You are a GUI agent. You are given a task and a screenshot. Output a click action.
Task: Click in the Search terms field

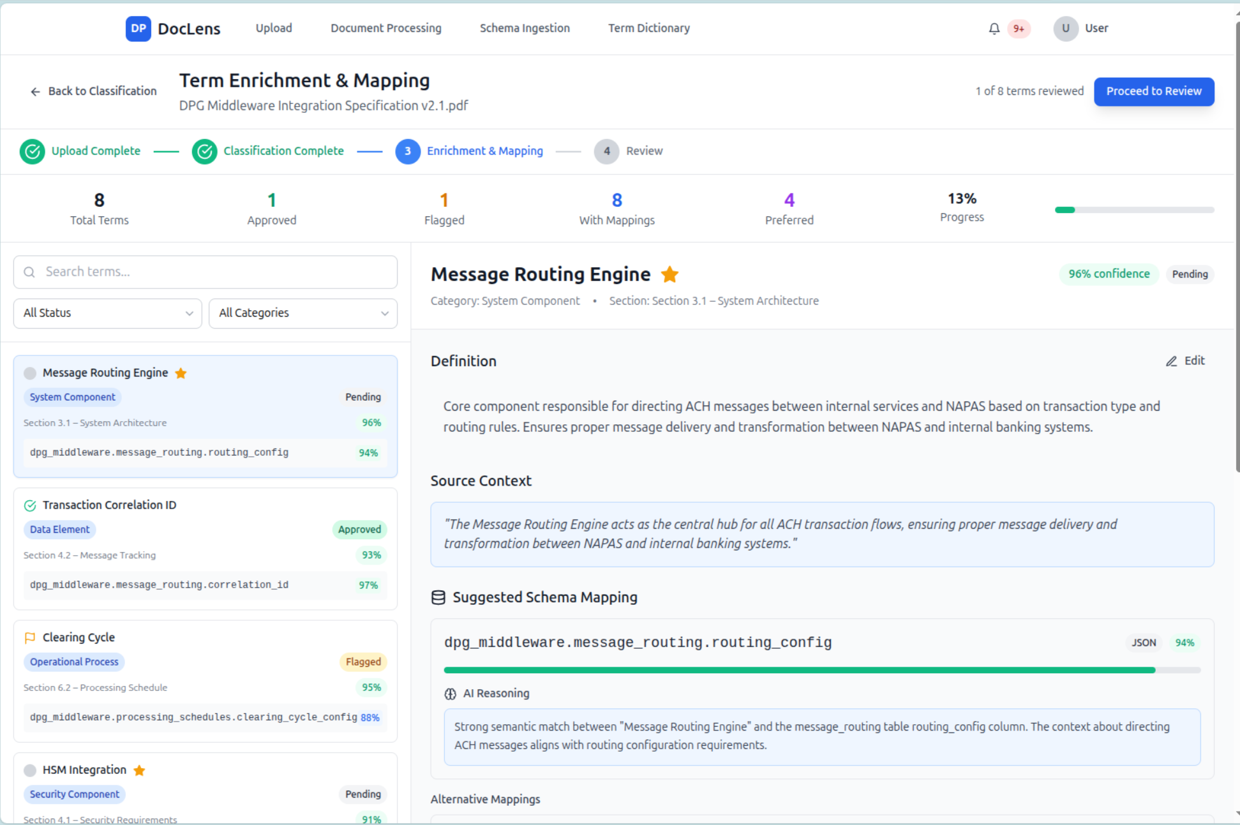click(205, 272)
